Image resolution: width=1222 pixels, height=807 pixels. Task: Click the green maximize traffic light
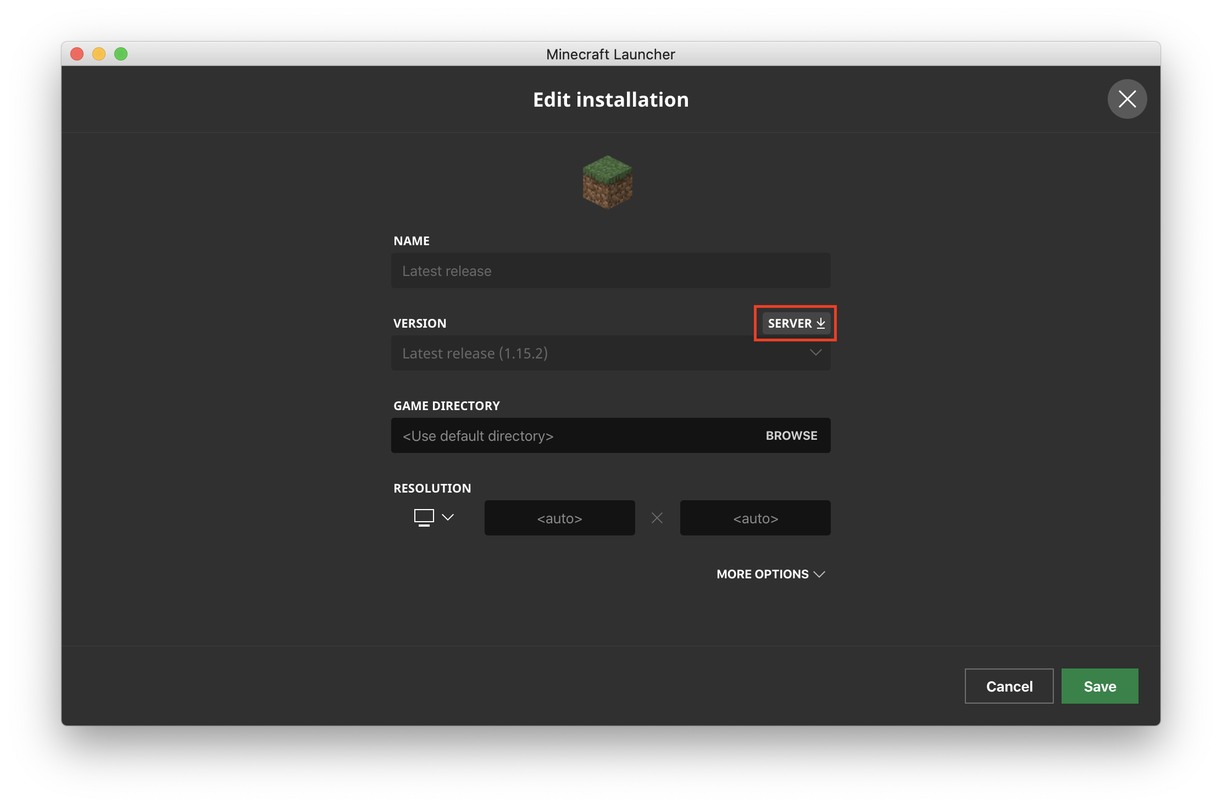click(121, 54)
